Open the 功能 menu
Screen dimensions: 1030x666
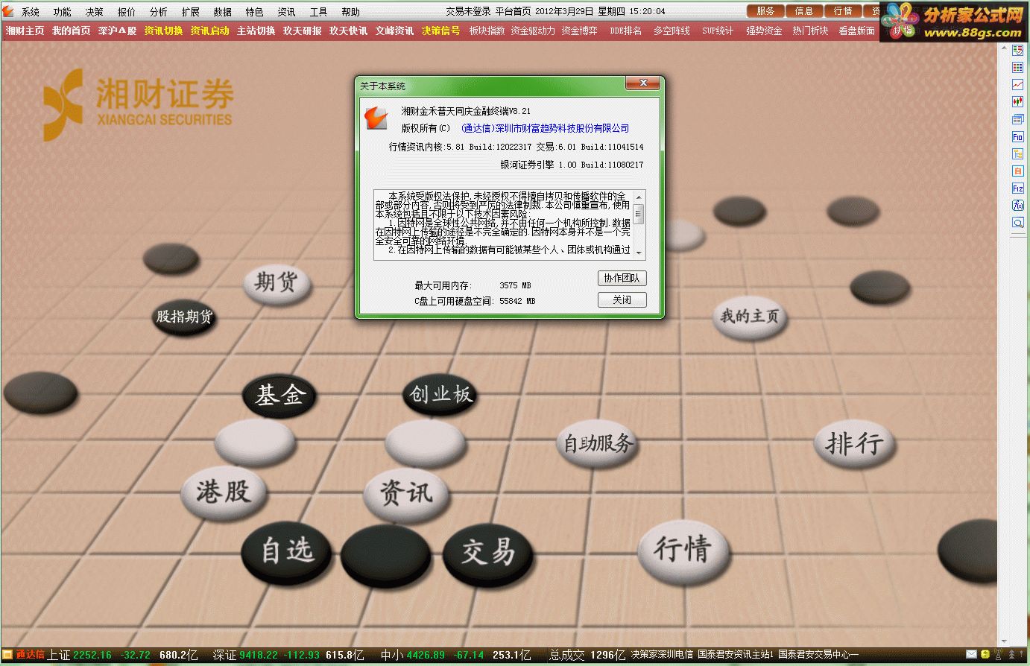coord(63,12)
